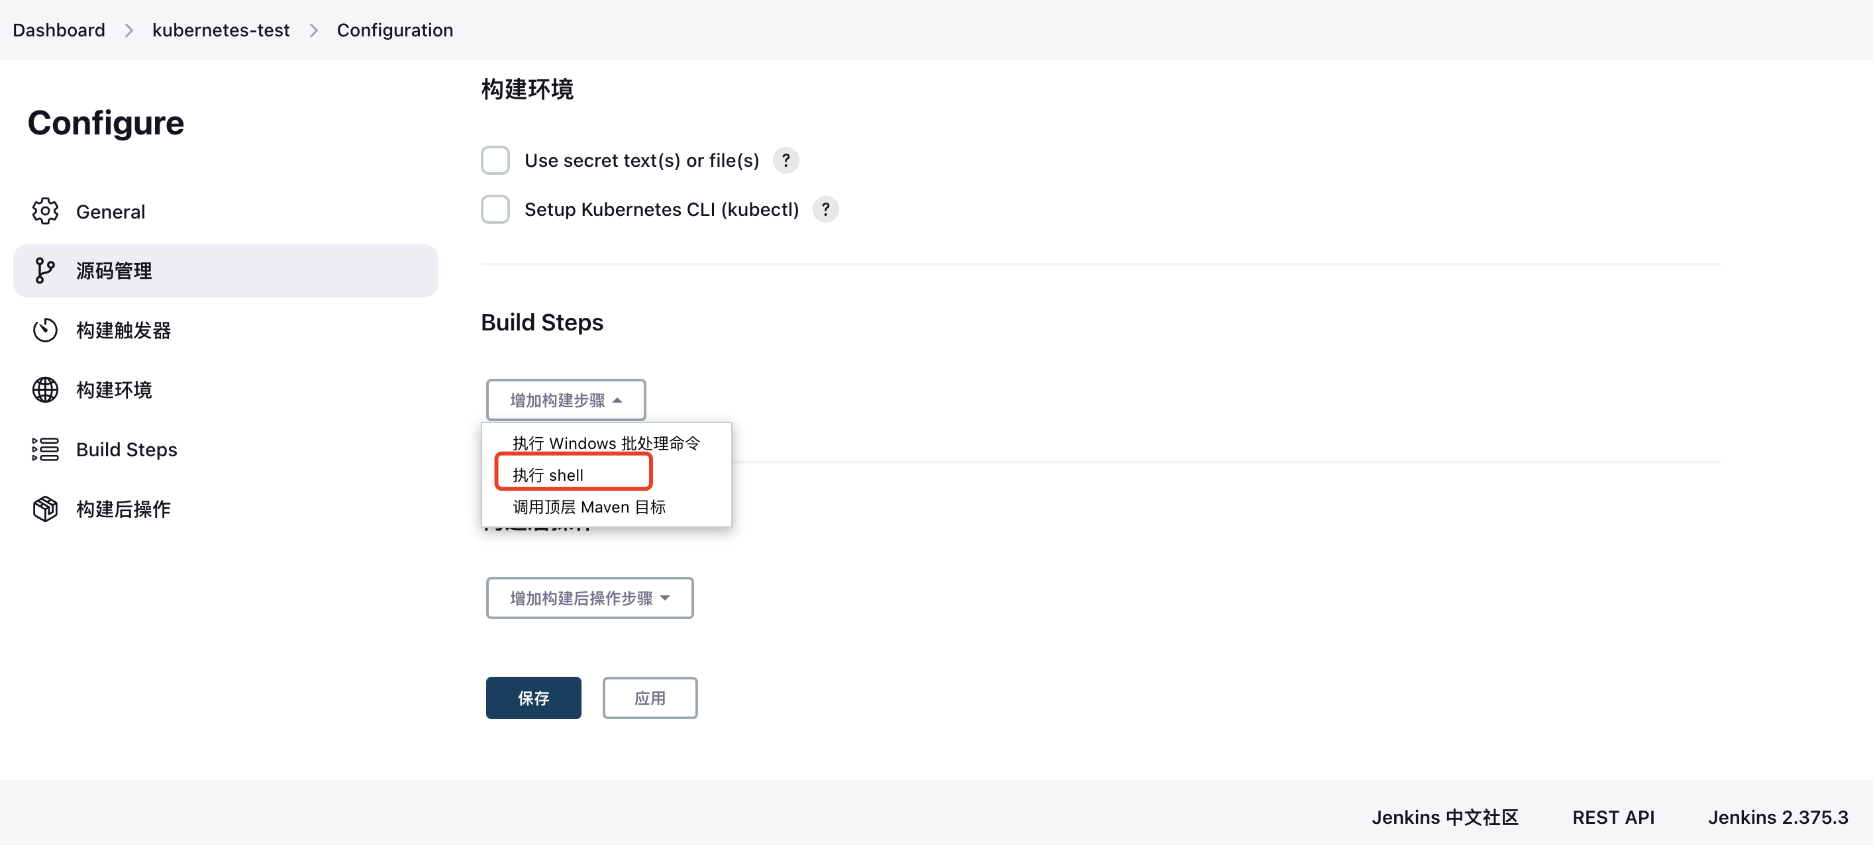Select 执行 shell from the menu

pyautogui.click(x=548, y=475)
